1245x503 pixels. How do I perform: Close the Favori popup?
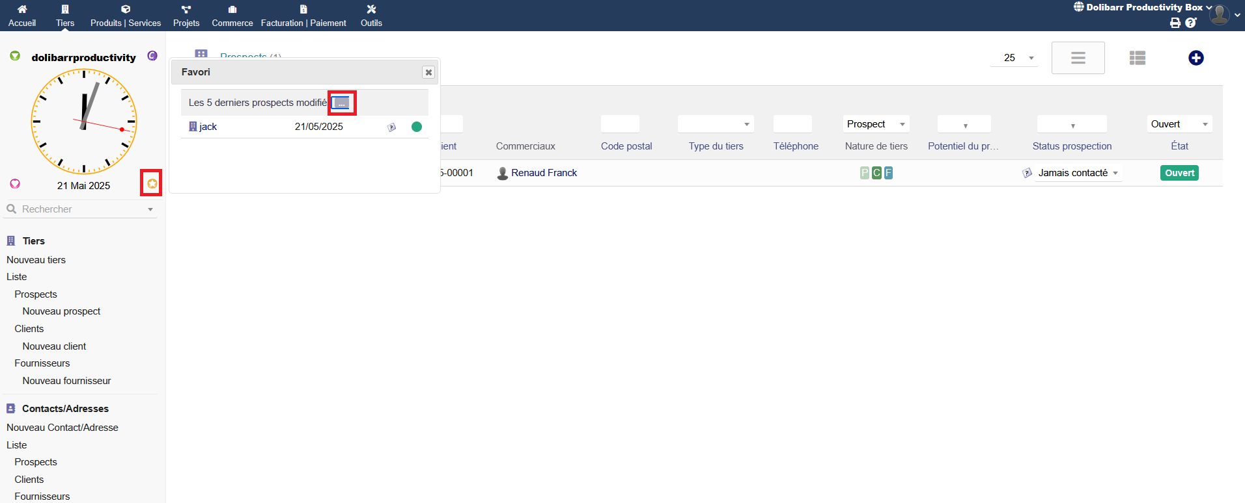pyautogui.click(x=428, y=72)
